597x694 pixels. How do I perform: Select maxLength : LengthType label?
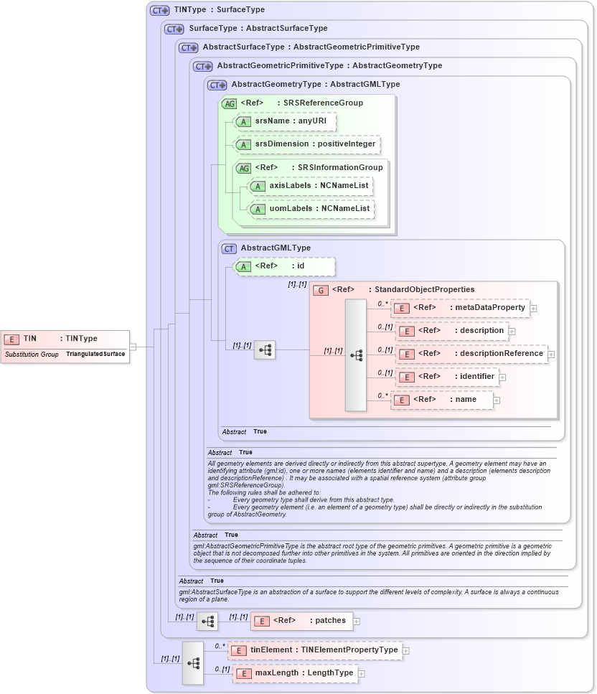pyautogui.click(x=304, y=672)
